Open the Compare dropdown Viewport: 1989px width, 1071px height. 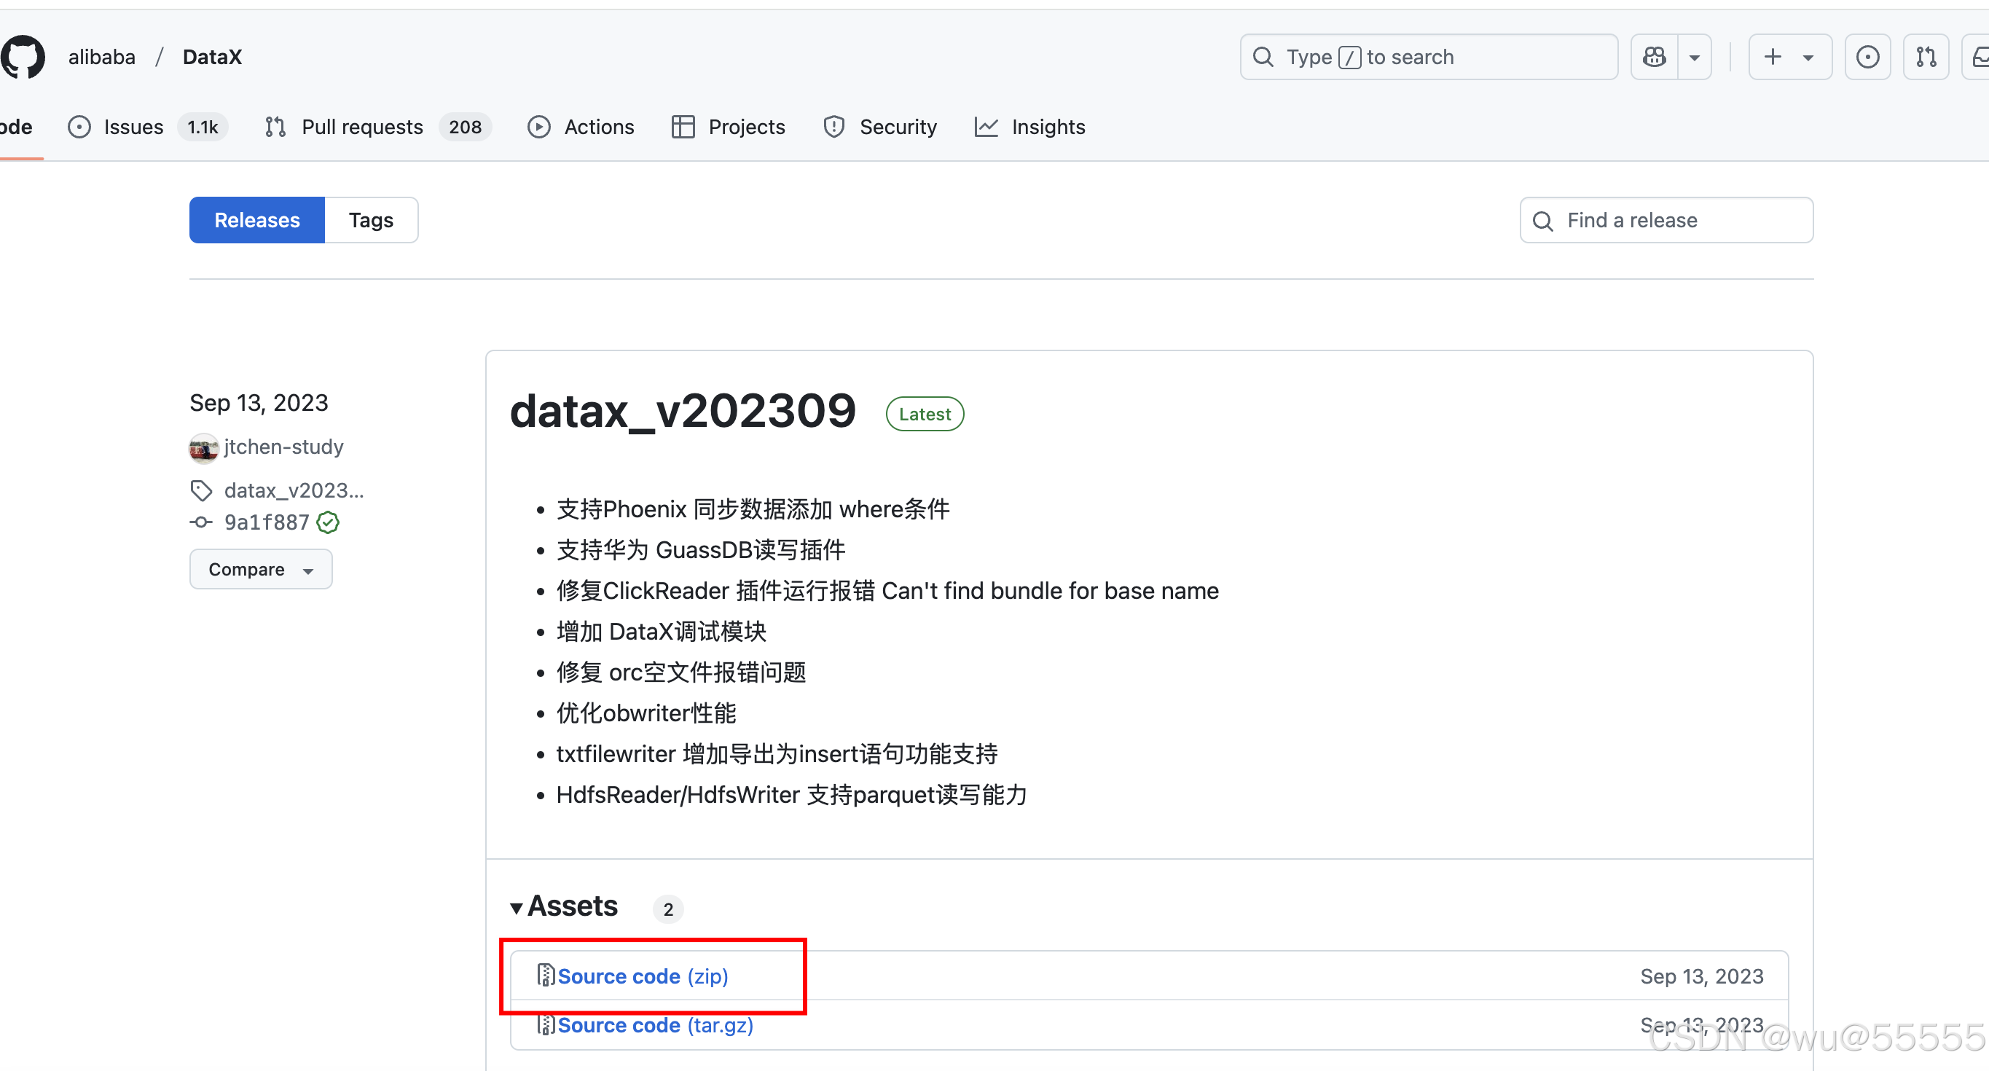[x=260, y=569]
